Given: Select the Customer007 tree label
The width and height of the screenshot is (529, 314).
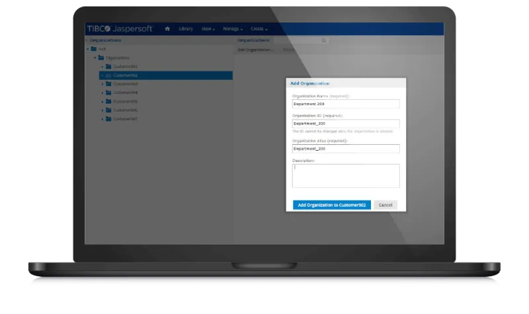Looking at the screenshot, I should [x=125, y=119].
